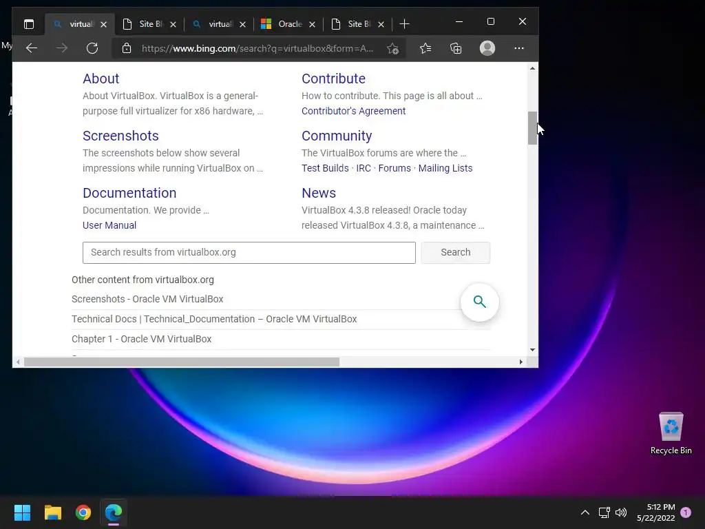Click the horizontal scrollbar left arrow
Screen dimensions: 705x529
(18, 362)
